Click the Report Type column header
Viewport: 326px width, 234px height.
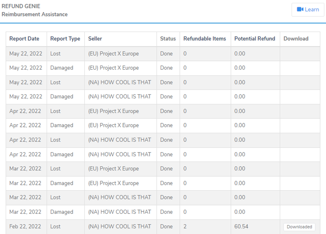click(65, 39)
